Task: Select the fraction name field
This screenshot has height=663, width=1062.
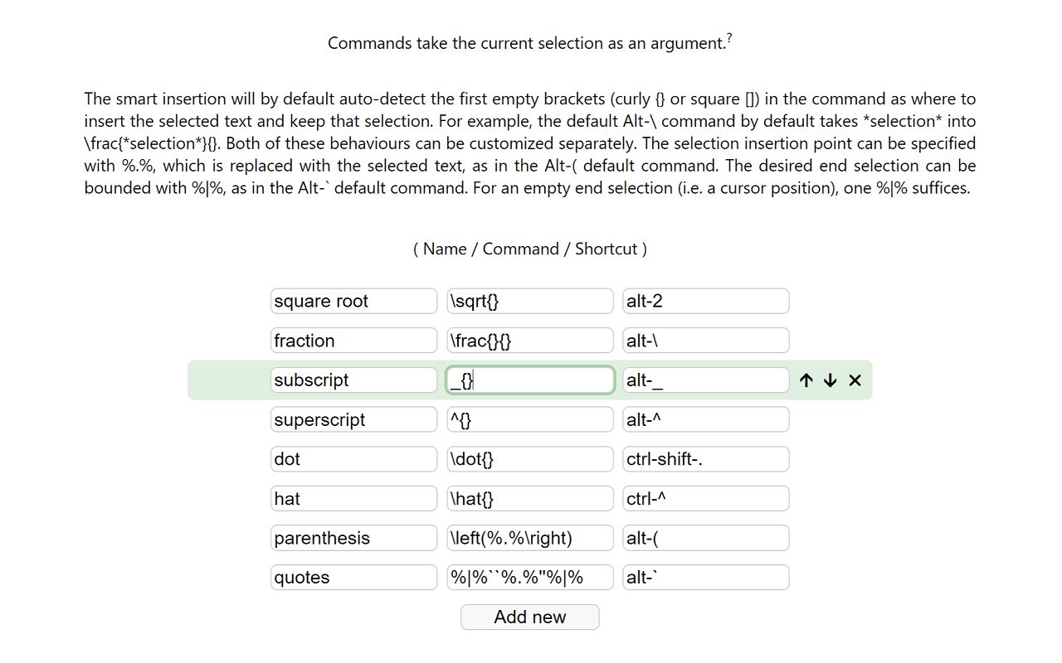Action: [353, 341]
